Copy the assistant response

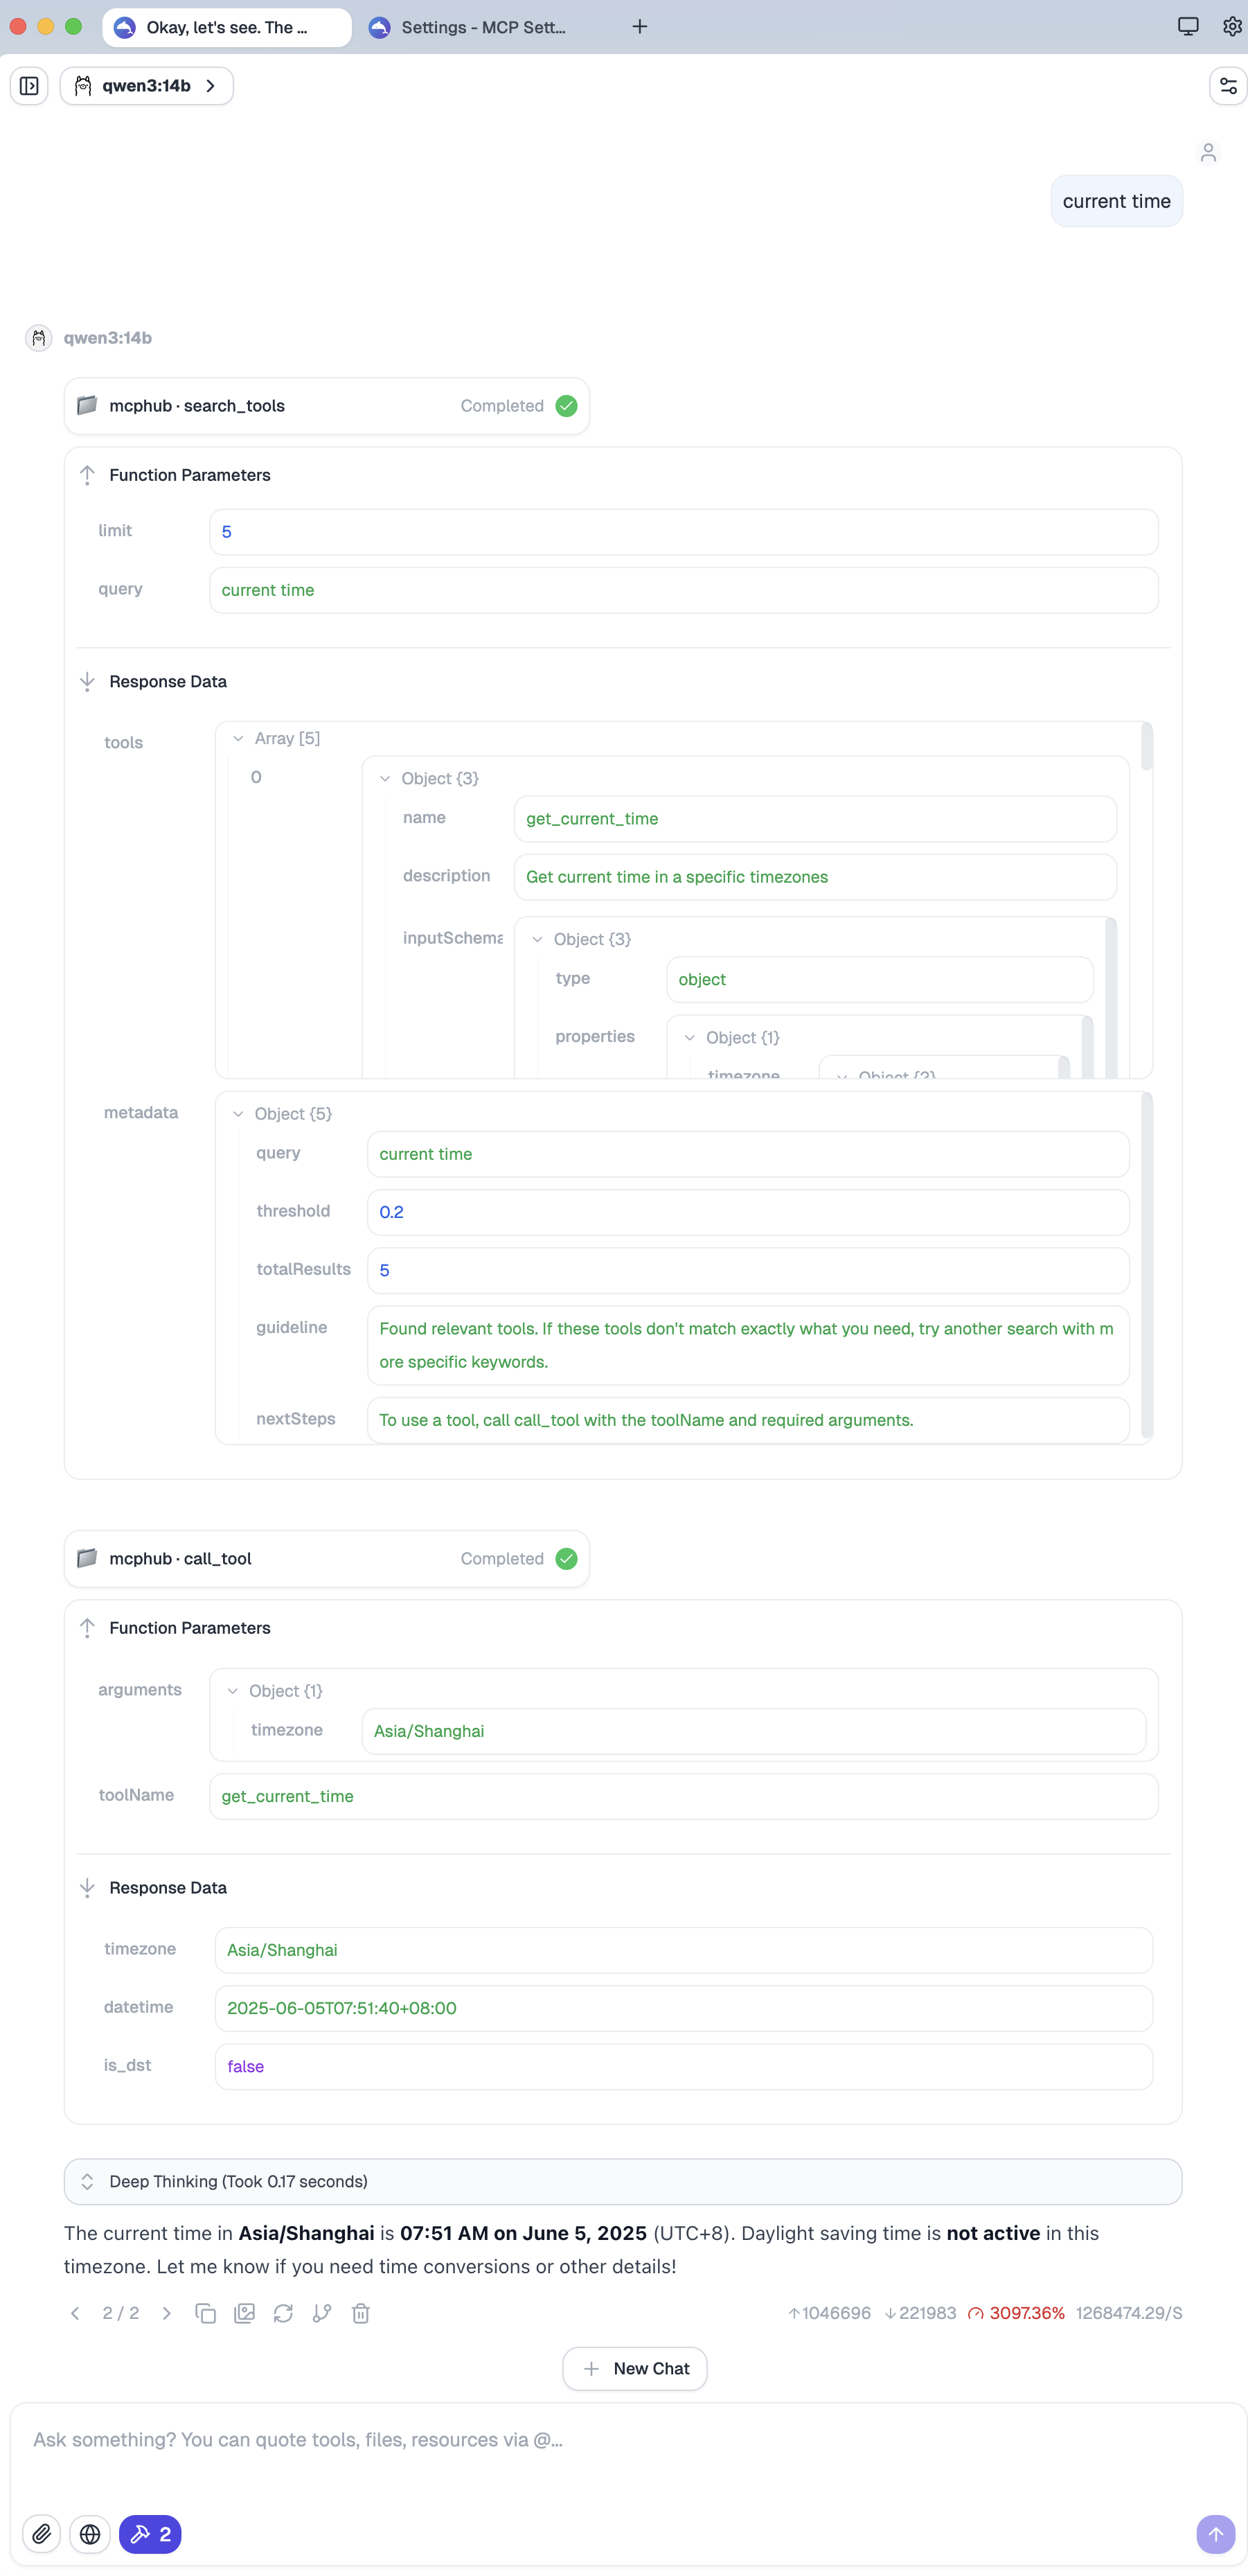[206, 2313]
